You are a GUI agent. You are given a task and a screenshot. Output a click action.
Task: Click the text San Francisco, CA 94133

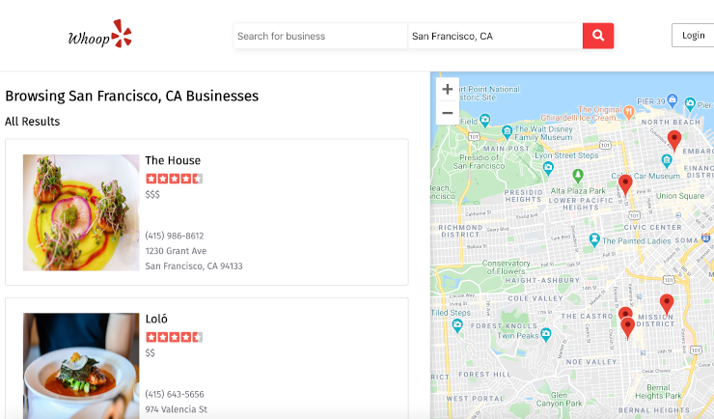194,265
